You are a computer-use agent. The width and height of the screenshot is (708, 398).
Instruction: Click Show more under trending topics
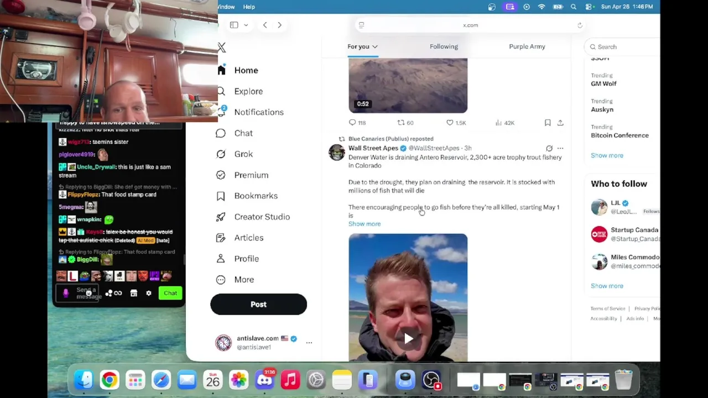(x=607, y=155)
